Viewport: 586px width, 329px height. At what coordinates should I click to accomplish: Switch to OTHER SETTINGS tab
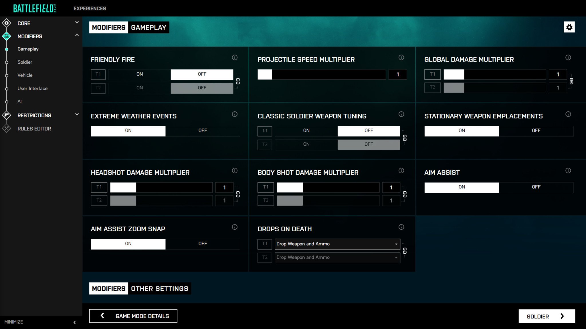tap(159, 288)
